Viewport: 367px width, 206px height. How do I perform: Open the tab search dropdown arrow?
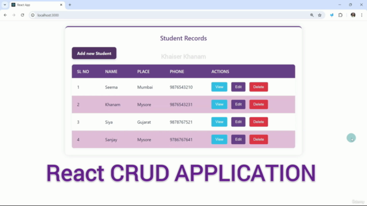pyautogui.click(x=5, y=5)
